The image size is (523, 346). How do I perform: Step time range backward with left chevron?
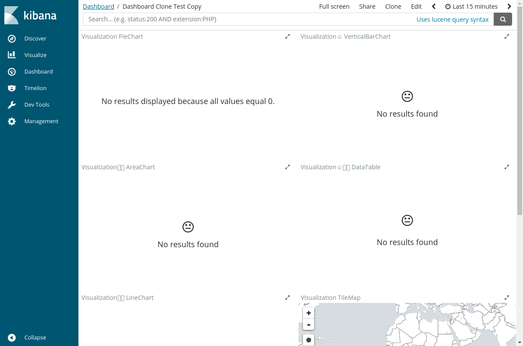(434, 7)
